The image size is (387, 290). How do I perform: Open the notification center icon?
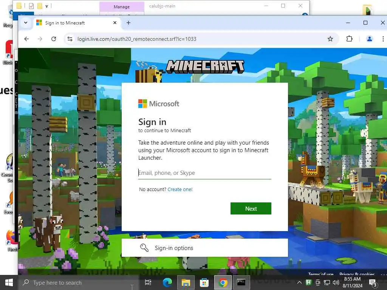(373, 282)
